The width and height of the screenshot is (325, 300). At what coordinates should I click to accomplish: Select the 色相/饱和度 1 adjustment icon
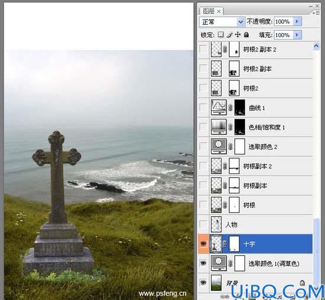click(219, 127)
